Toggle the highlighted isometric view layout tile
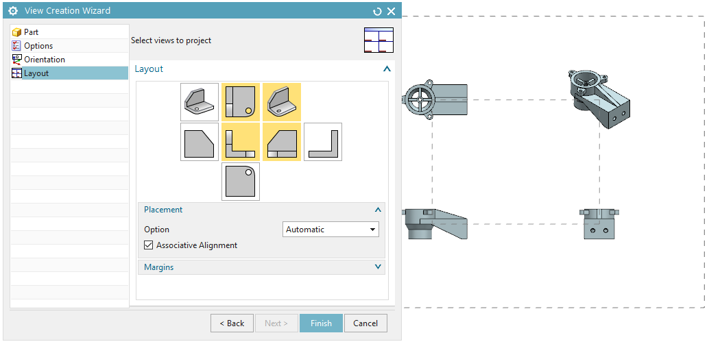The width and height of the screenshot is (709, 344). 282,102
